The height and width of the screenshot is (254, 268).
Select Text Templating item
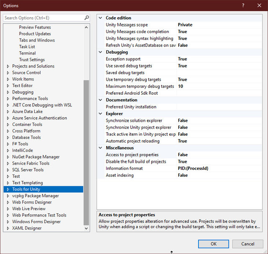coord(28,183)
